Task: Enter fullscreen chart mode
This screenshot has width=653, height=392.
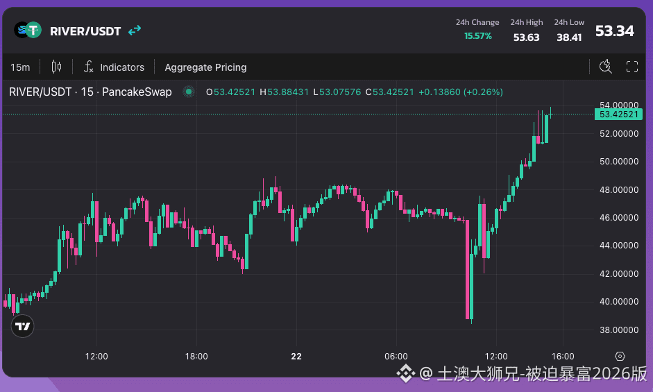Action: pyautogui.click(x=631, y=67)
